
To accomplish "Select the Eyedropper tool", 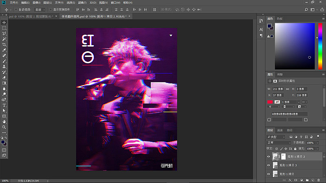I will click(4, 50).
